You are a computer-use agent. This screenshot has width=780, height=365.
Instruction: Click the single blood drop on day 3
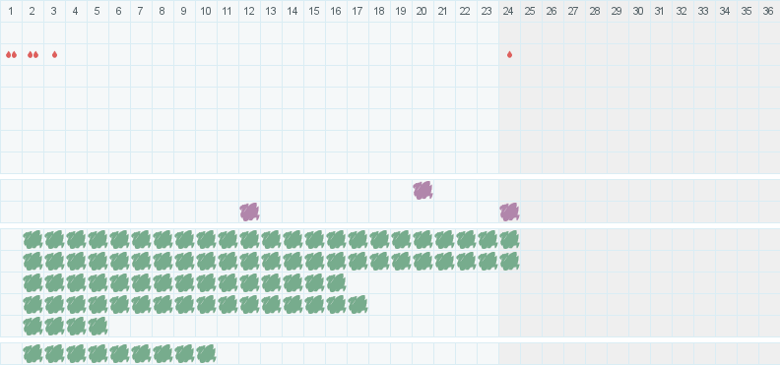coord(55,55)
